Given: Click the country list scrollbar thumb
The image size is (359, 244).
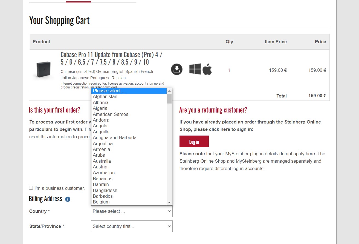Looking at the screenshot, I should (x=169, y=99).
